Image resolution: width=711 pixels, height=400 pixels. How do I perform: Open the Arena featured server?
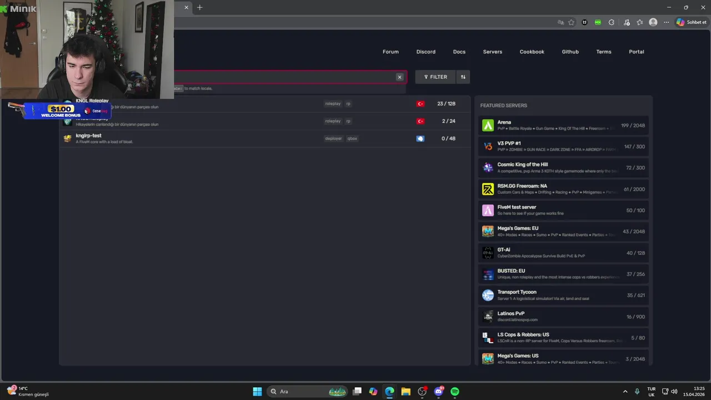click(563, 126)
